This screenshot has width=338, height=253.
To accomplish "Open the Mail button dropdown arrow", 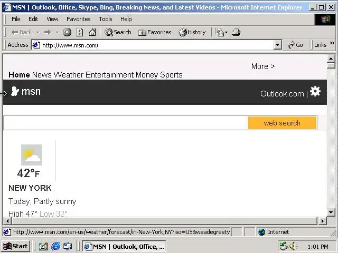I will 226,33.
